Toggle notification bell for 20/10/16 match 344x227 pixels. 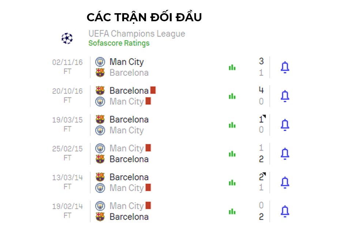tap(285, 96)
